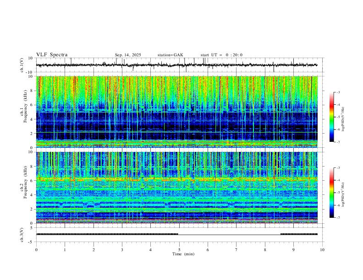Click the ch.2 "Frequency (kHz)" axis label
Viewport: 363px width, 280px height.
point(25,182)
